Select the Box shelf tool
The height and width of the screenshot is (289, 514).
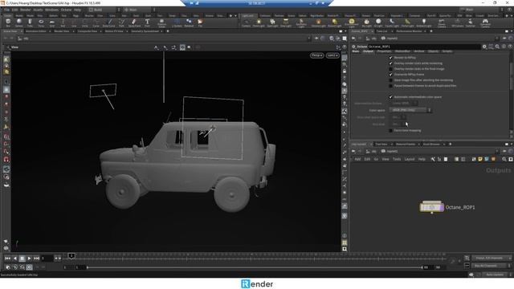coord(8,22)
